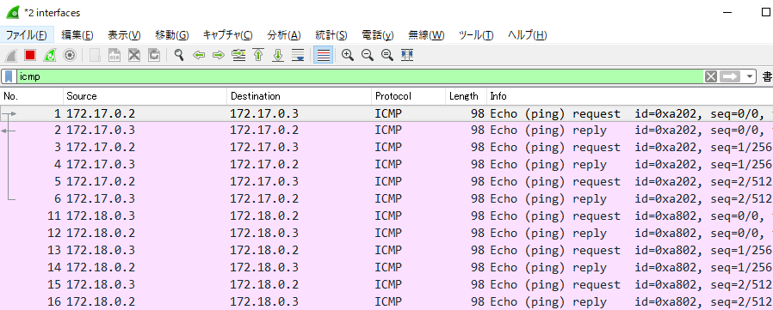Sort by the No. column header
Viewport: 773px width, 310px height.
click(32, 96)
